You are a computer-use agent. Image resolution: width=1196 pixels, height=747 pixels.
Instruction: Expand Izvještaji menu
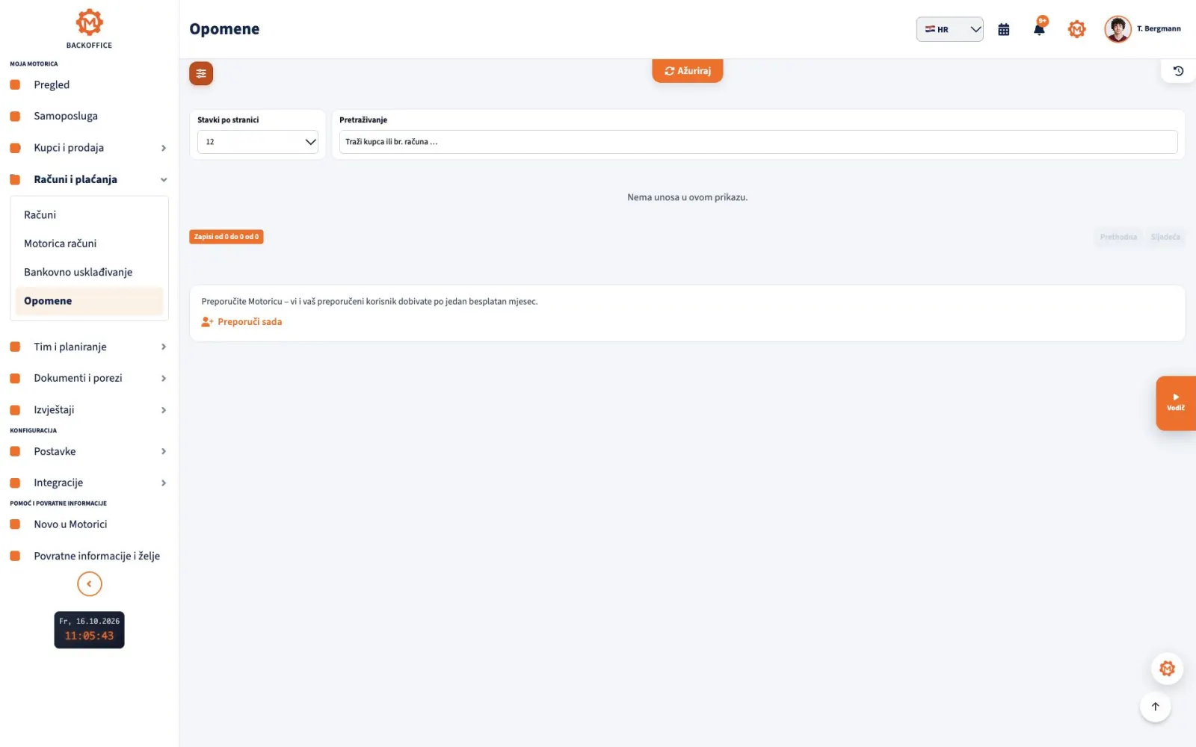coord(89,409)
